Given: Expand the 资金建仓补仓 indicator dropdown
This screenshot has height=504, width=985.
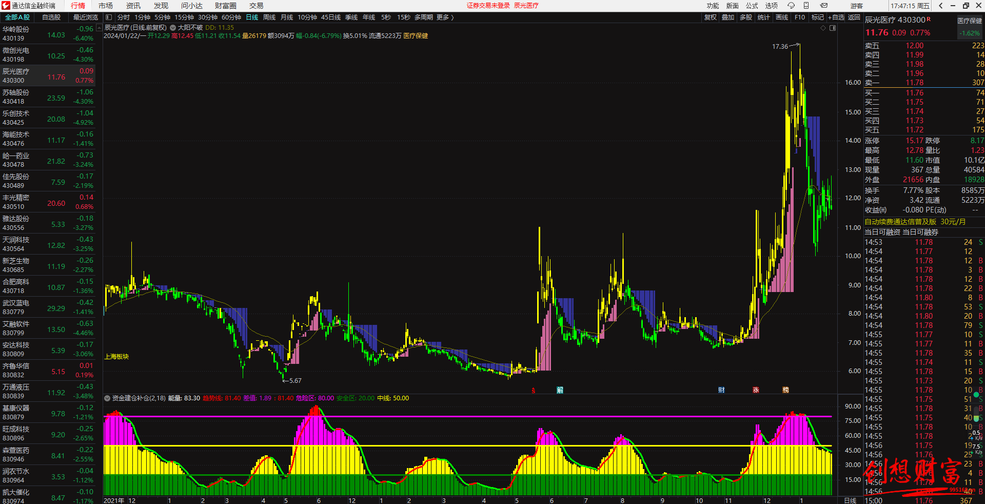Looking at the screenshot, I should (x=107, y=398).
